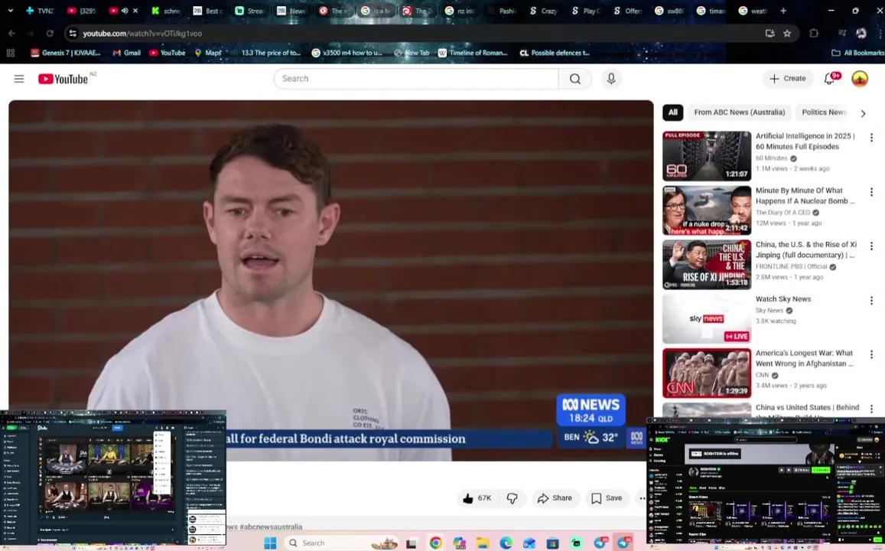Switch to the weather browser tab
This screenshot has height=551, width=885.
pos(753,11)
